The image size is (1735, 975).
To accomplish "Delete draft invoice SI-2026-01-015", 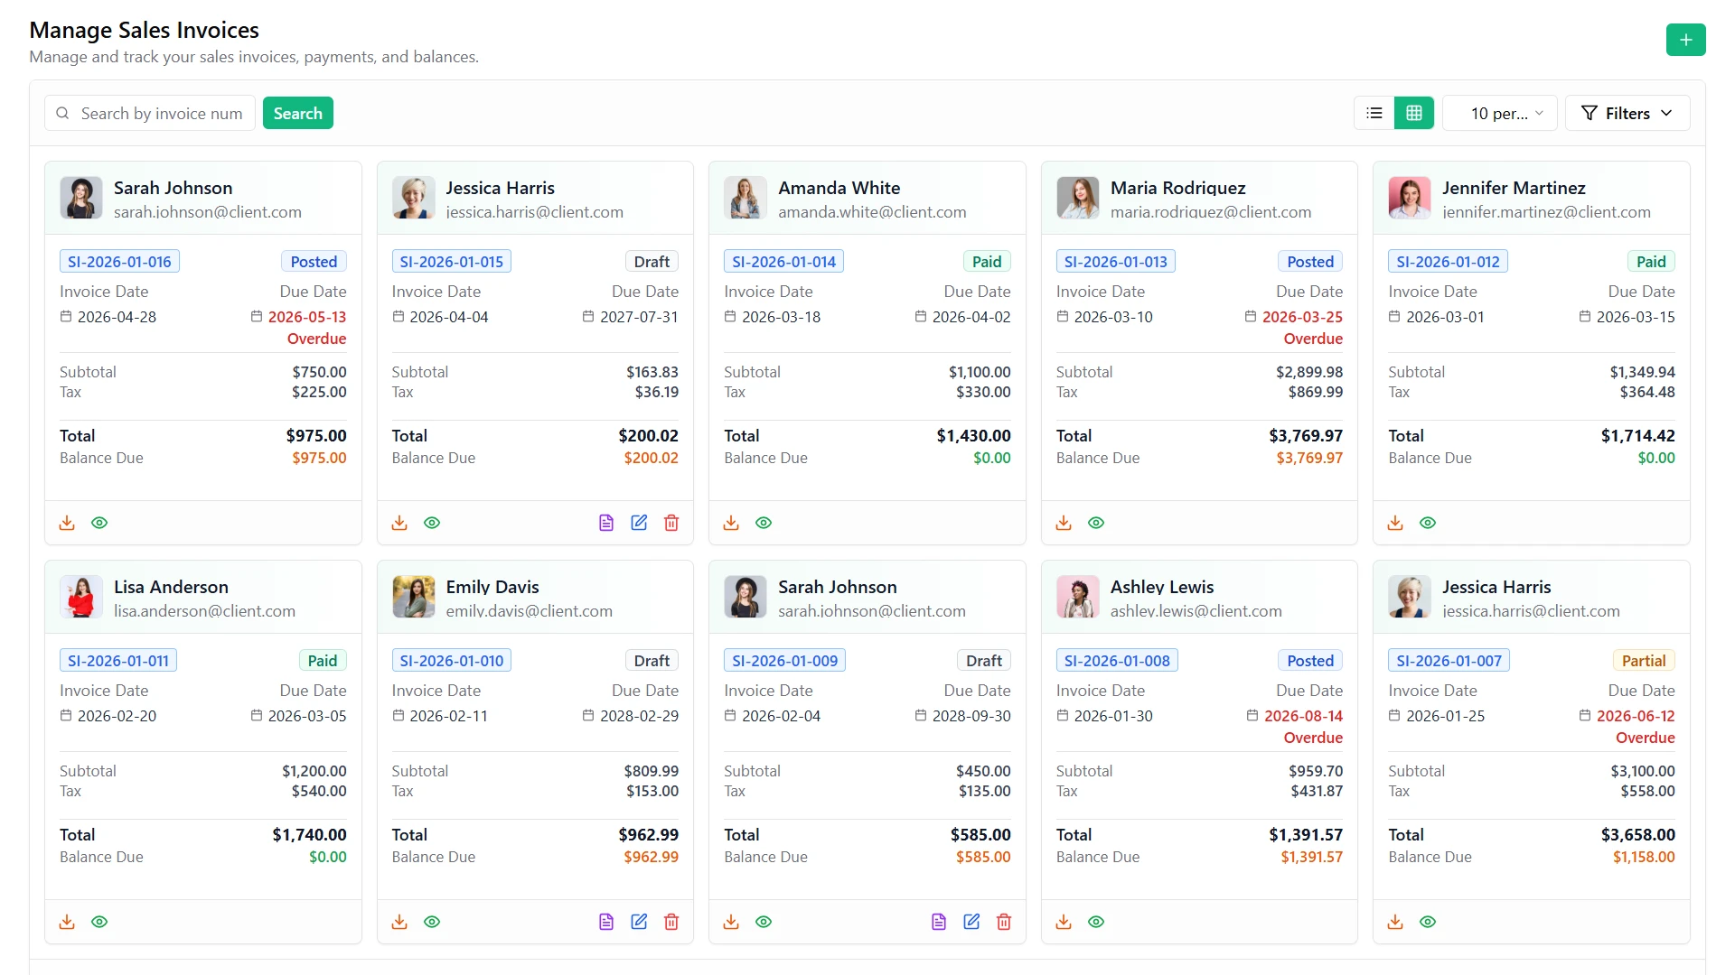I will click(671, 523).
